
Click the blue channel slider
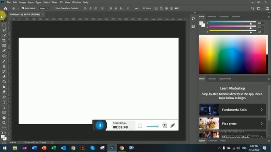coord(232,31)
